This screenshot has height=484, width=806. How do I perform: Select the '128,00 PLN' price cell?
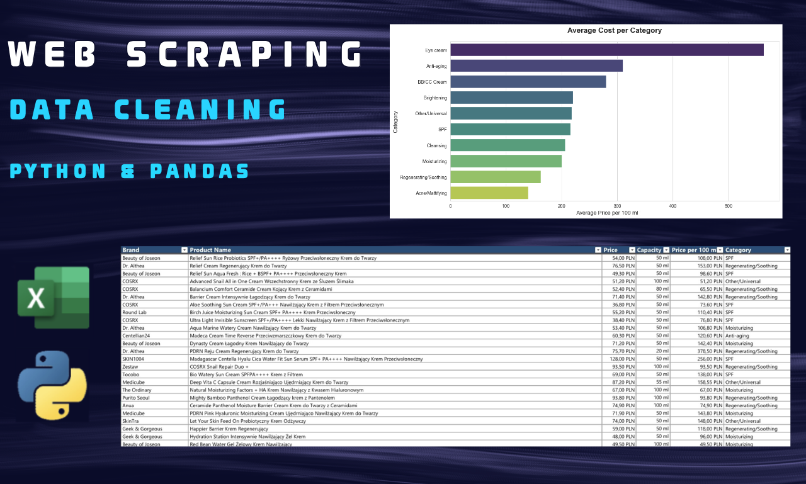(x=619, y=359)
